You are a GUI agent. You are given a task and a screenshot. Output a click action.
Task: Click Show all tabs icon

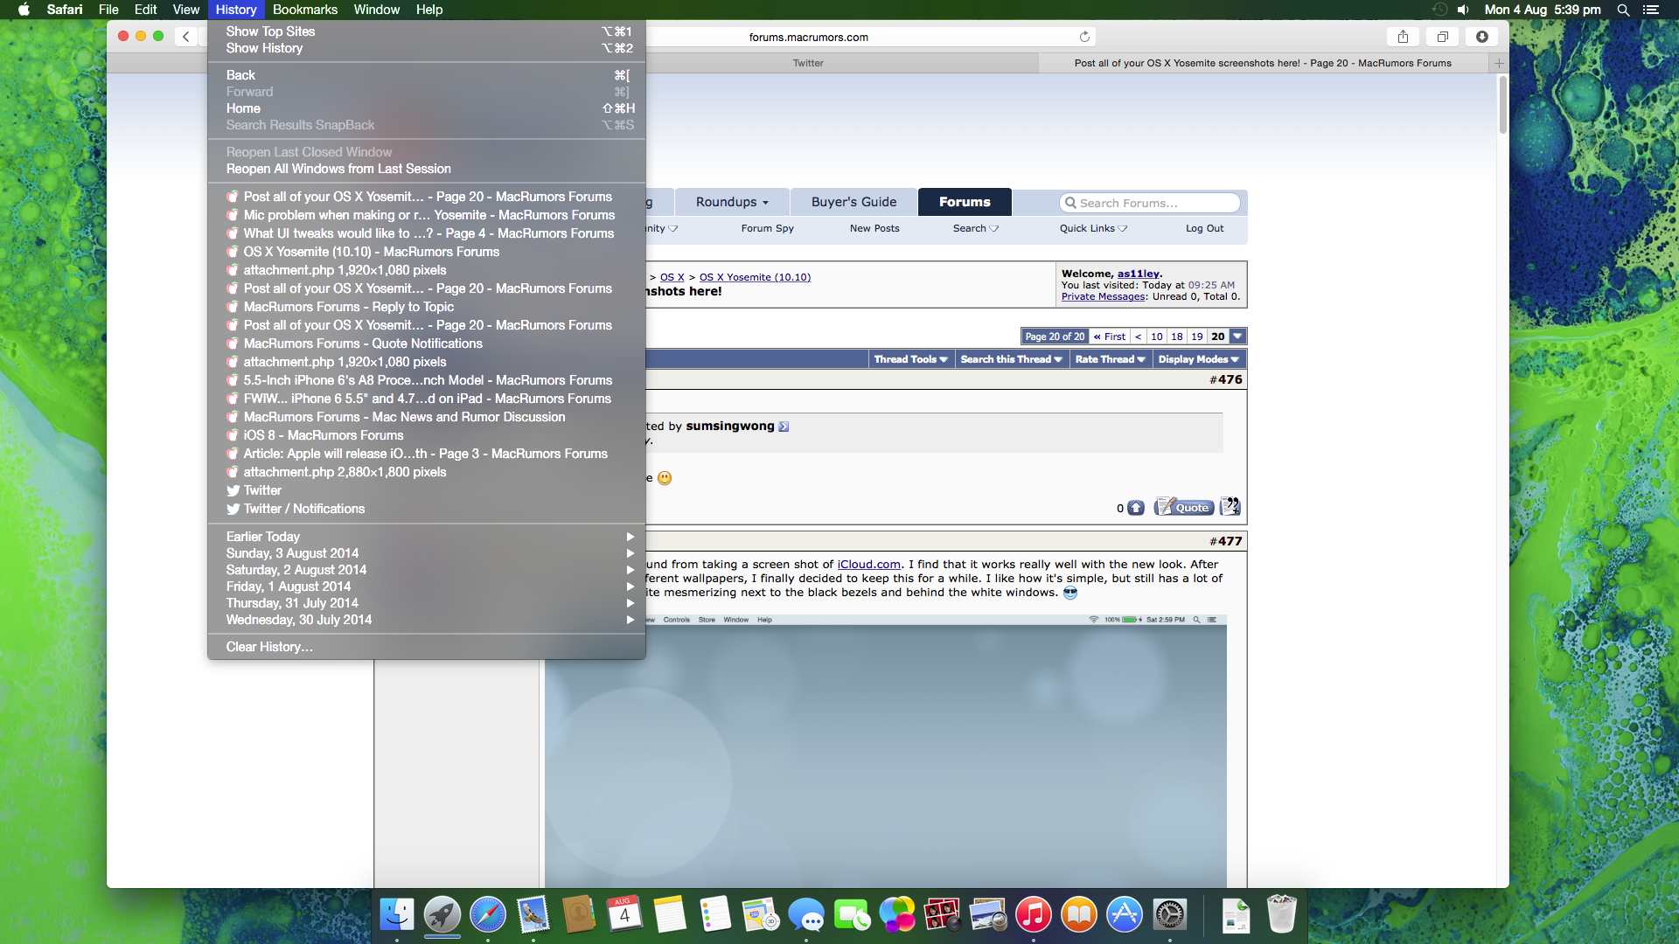click(x=1443, y=37)
